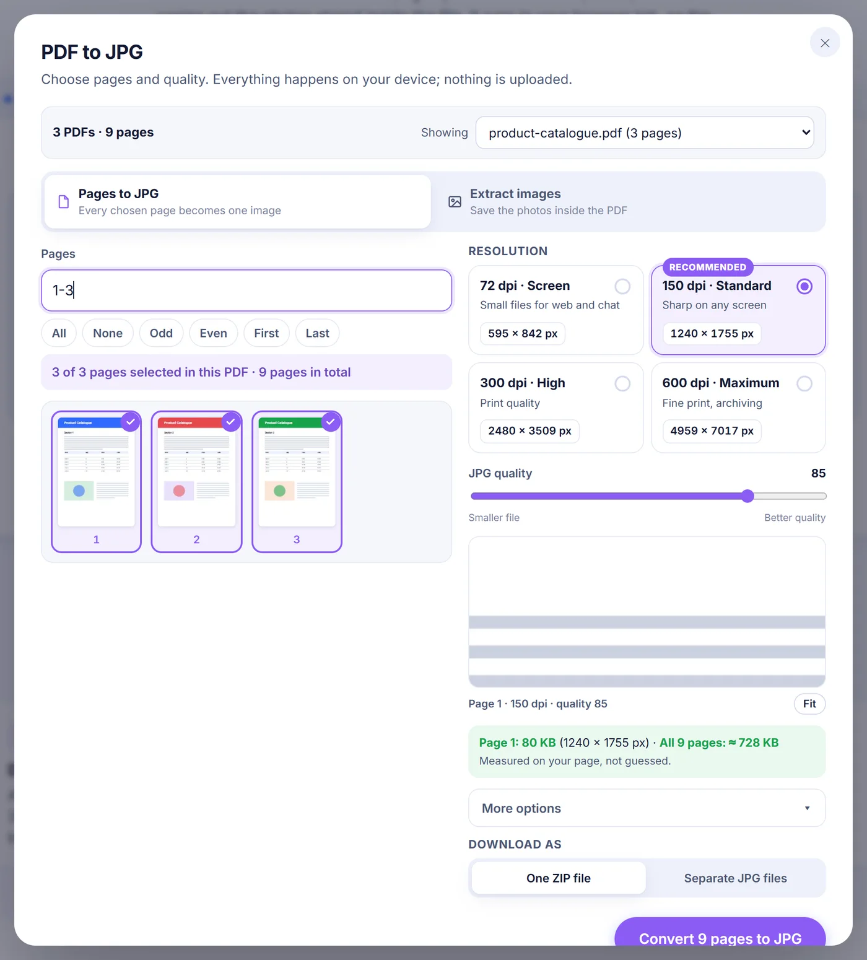Click the page icon beside Pages to JPG
Viewport: 867px width, 960px height.
point(64,202)
